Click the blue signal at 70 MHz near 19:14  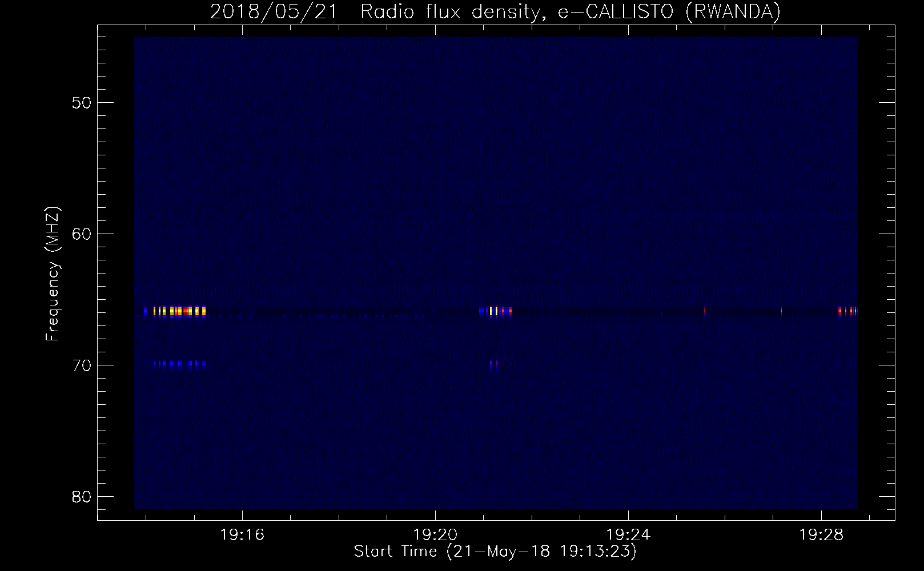179,363
